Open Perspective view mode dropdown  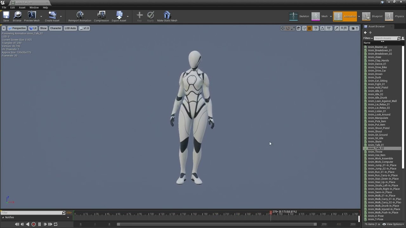click(x=17, y=28)
